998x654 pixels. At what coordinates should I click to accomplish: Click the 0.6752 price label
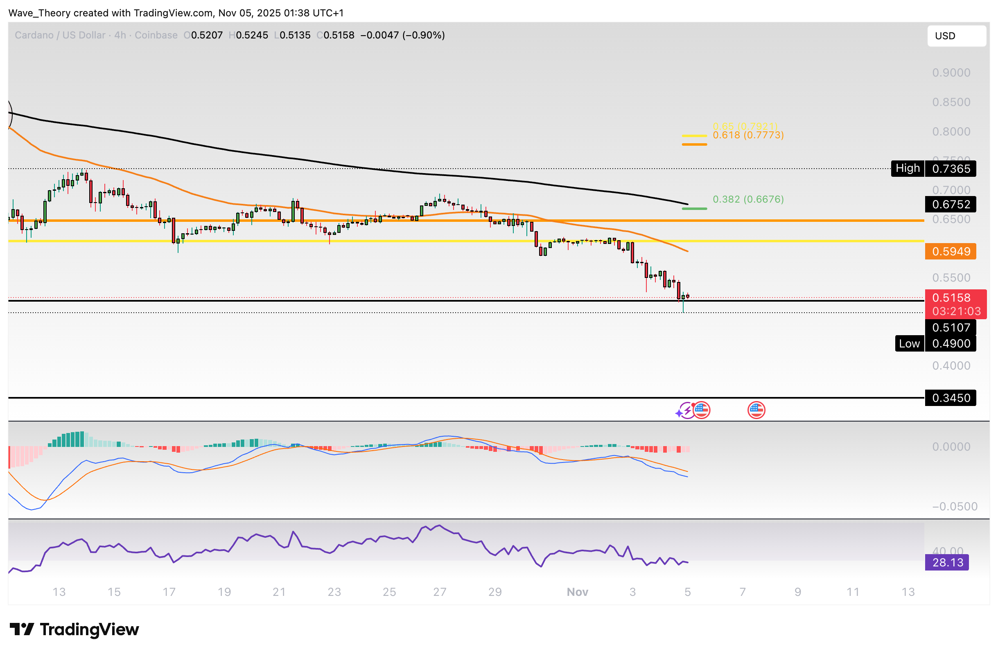tap(950, 204)
